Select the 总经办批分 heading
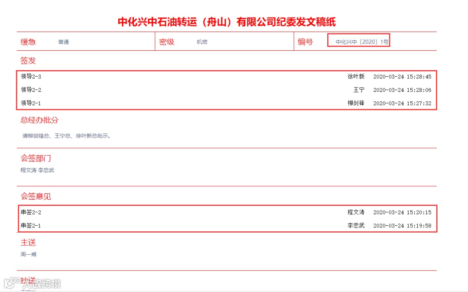The height and width of the screenshot is (292, 468). 39,120
